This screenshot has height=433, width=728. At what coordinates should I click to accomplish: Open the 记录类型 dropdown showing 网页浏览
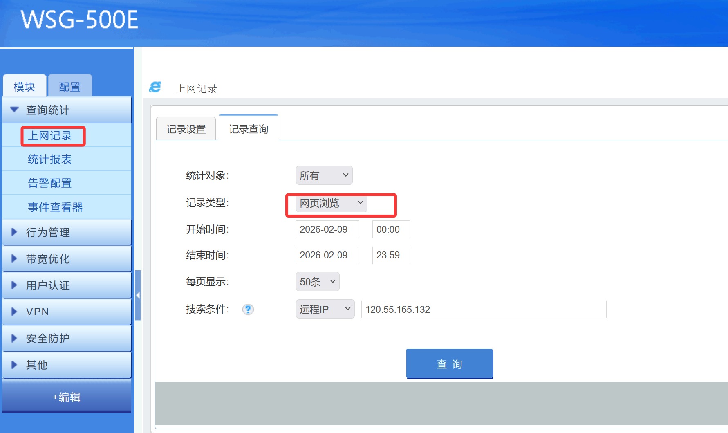tap(331, 203)
